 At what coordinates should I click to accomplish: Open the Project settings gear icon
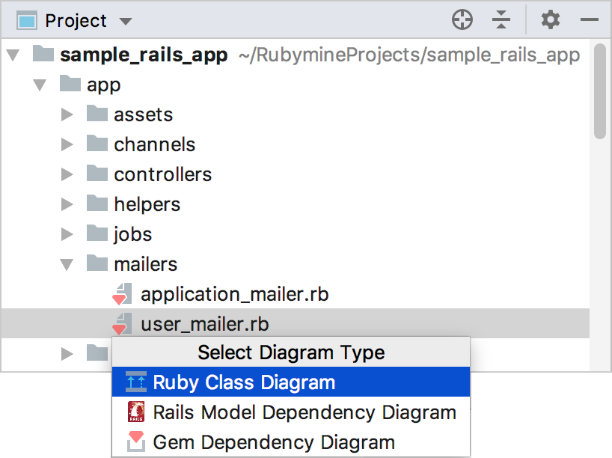click(551, 19)
